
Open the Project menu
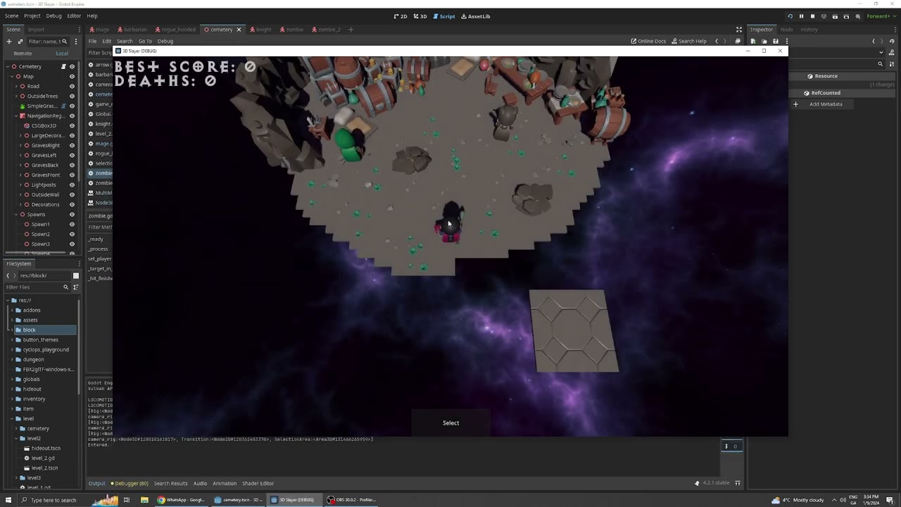pos(32,15)
